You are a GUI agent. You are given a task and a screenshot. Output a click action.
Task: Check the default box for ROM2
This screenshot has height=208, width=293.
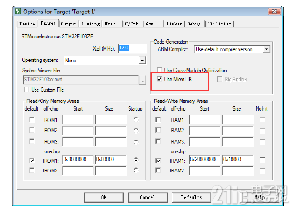[x=32, y=130]
